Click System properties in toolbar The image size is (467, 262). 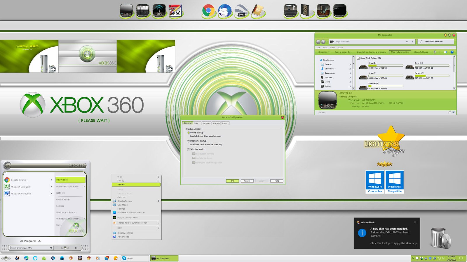pos(343,52)
